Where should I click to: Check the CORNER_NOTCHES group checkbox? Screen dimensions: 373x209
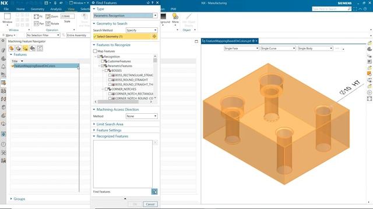106,89
